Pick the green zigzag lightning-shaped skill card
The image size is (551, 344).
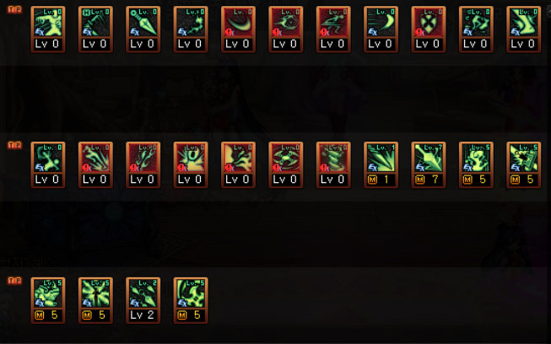[x=524, y=30]
